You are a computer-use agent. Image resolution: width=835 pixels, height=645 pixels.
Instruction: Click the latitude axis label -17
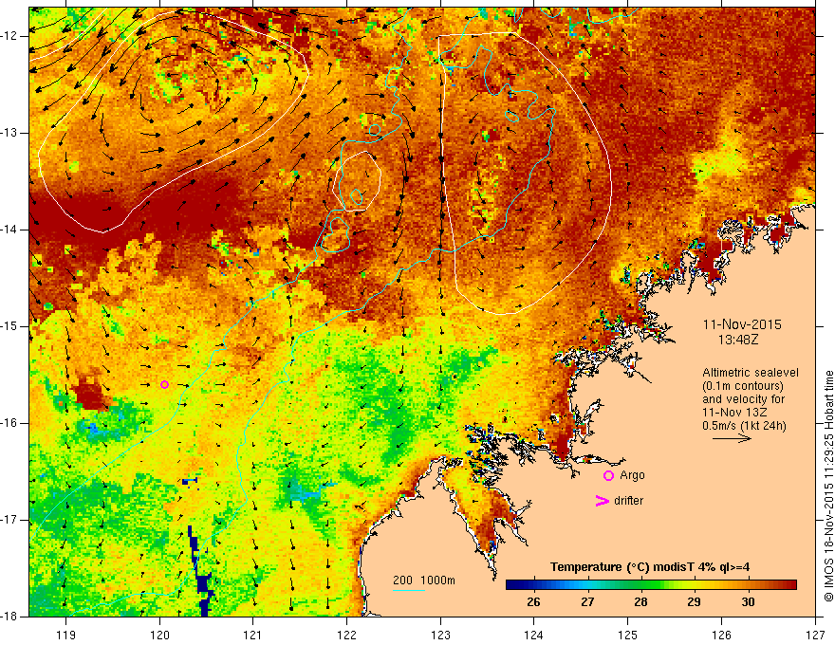[x=9, y=520]
